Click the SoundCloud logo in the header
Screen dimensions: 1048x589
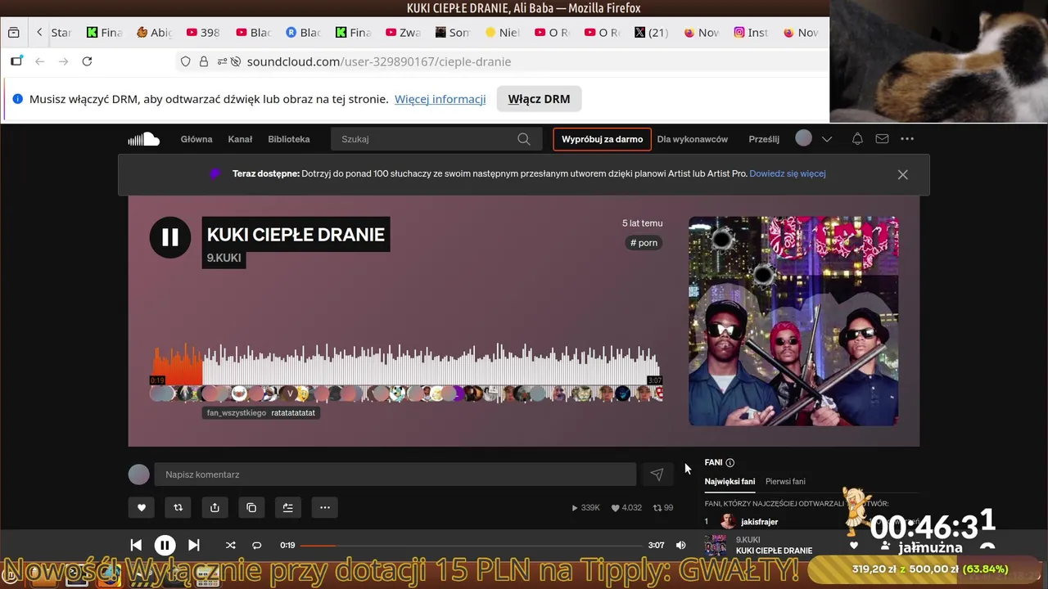click(x=143, y=139)
